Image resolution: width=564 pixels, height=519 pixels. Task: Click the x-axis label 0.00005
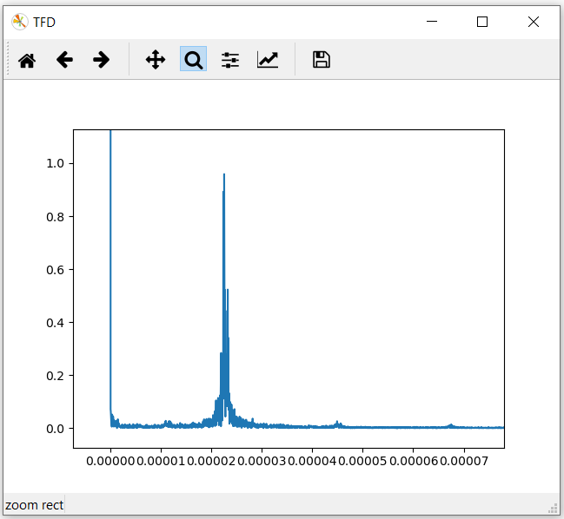click(x=362, y=461)
